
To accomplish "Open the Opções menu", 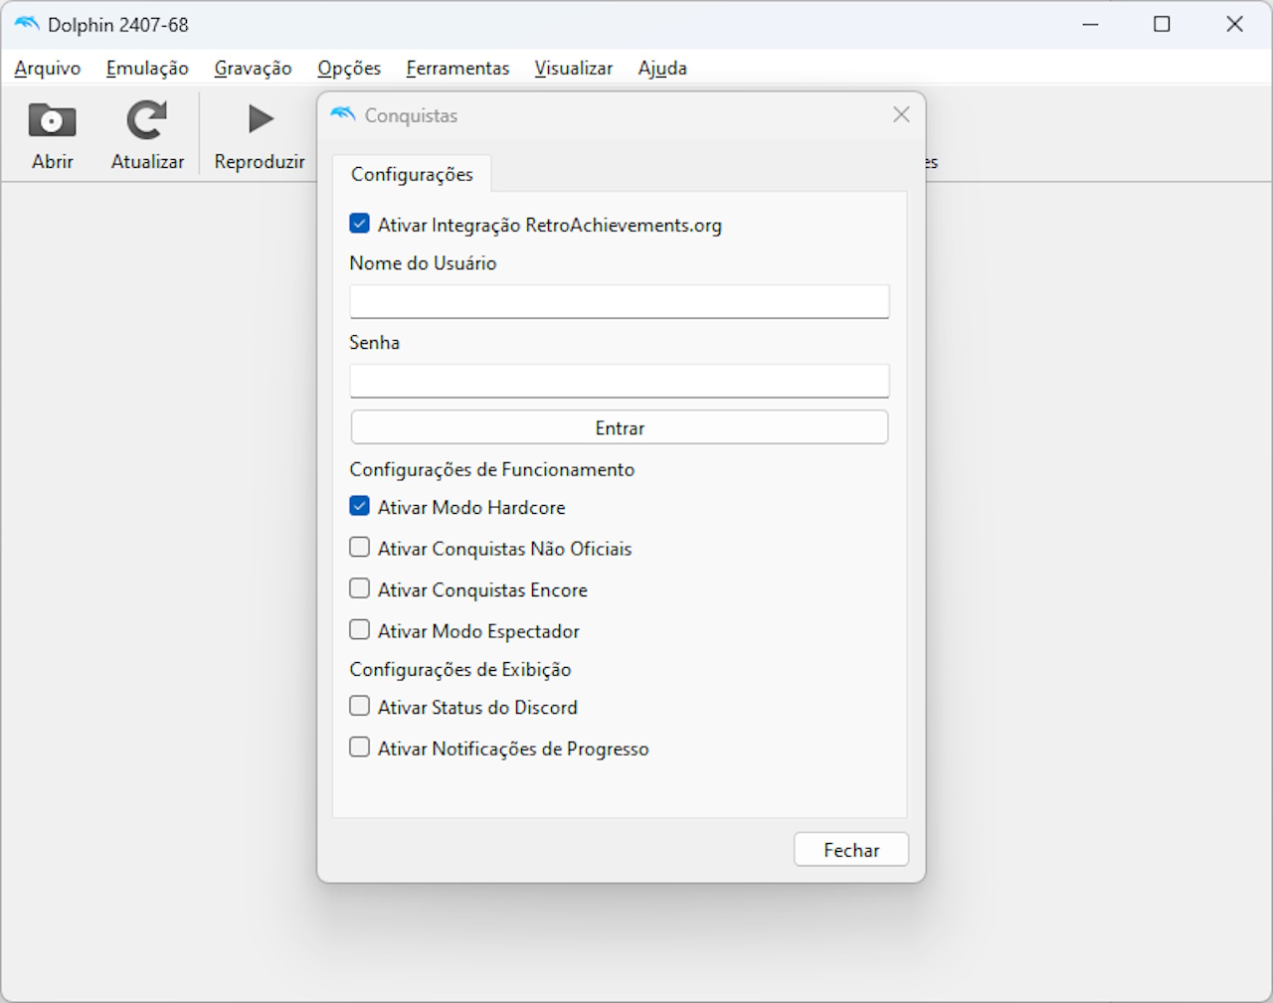I will click(x=349, y=69).
